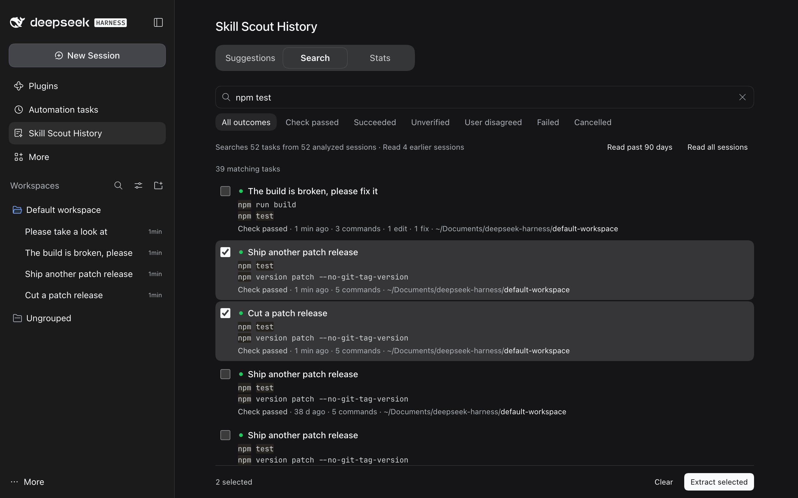The image size is (798, 498).
Task: Click task title 'The build is broken, please fix it'
Action: pos(313,191)
